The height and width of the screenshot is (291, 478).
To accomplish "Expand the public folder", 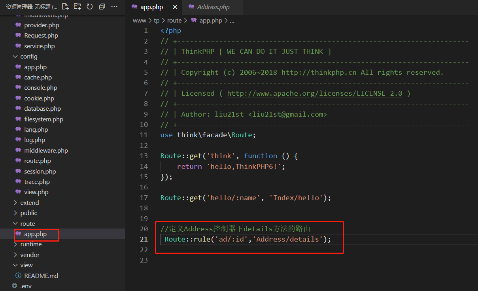I will tap(15, 213).
